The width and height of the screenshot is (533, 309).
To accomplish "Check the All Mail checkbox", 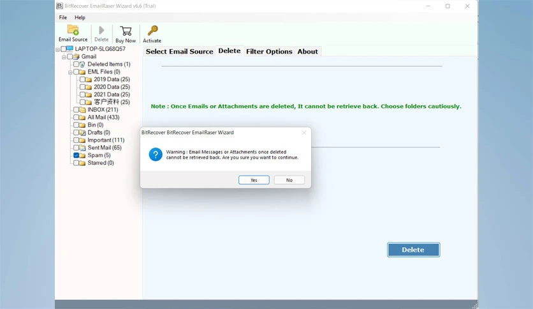I will point(76,117).
